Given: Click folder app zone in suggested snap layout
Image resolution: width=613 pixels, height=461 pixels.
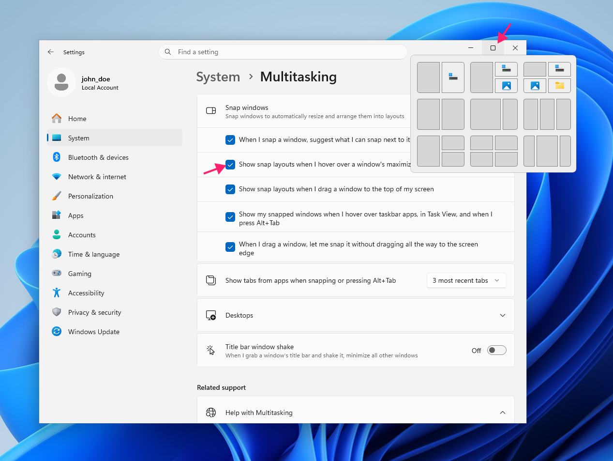Looking at the screenshot, I should pyautogui.click(x=559, y=86).
